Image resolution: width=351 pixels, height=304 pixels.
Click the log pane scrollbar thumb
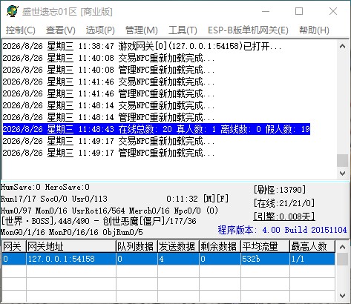click(x=342, y=160)
